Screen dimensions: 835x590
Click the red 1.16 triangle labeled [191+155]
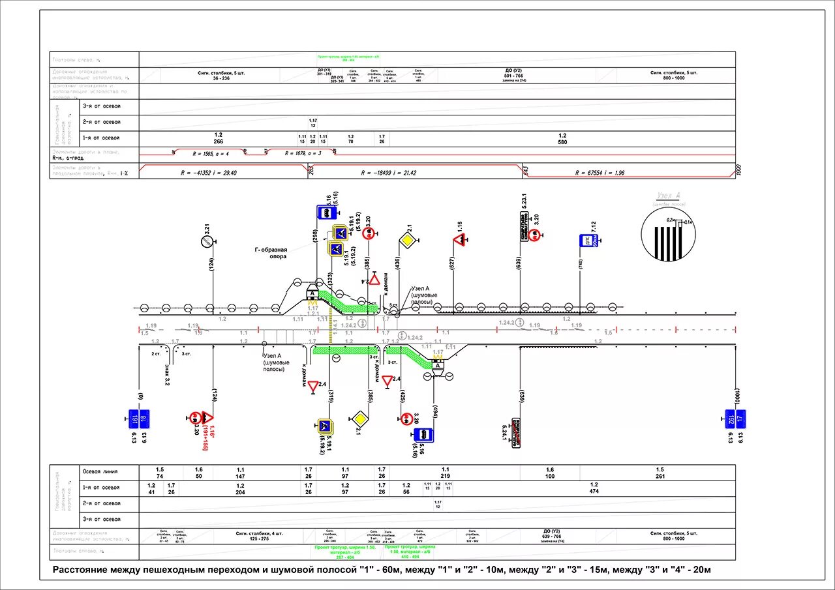click(x=208, y=417)
